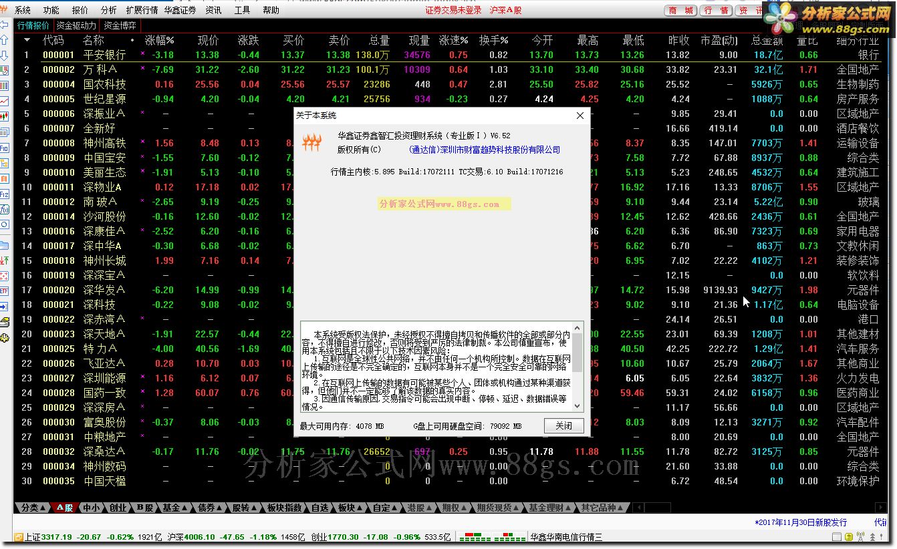
Task: Close the 关于本系统 dialog with X
Action: (x=580, y=116)
